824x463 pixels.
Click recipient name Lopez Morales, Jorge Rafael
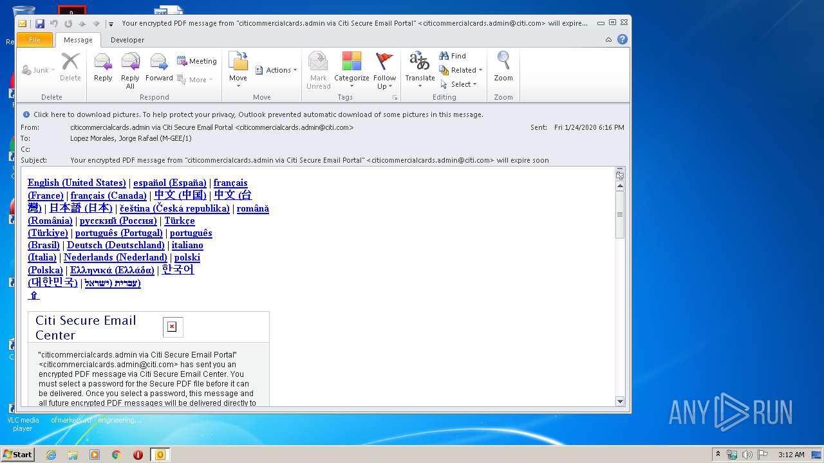coord(131,138)
